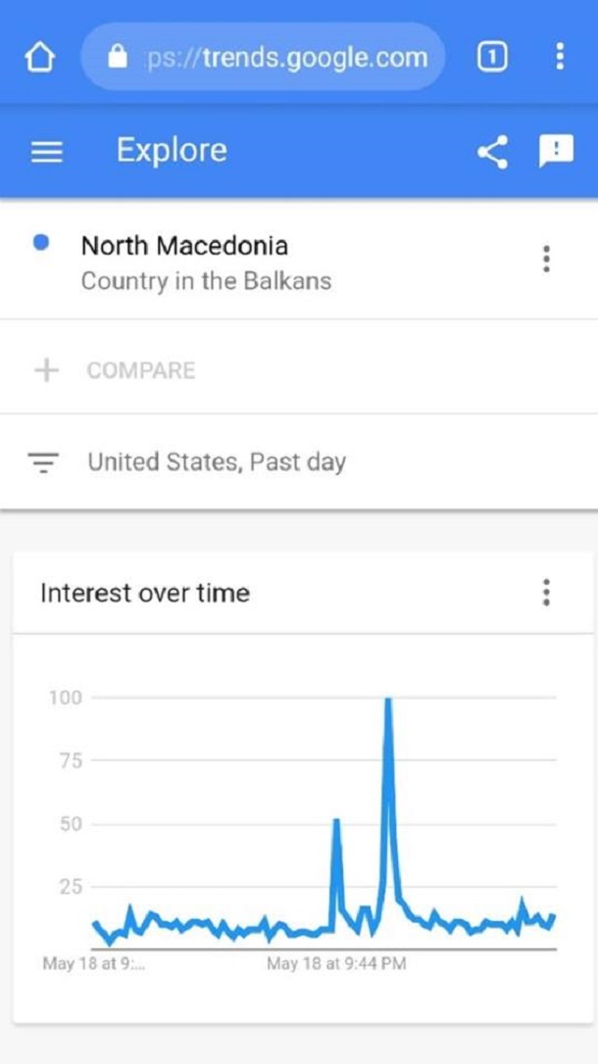Tap the send feedback icon
598x1064 pixels.
[556, 151]
